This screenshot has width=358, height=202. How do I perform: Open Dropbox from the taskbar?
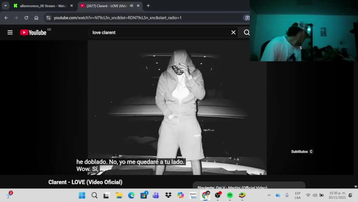168,195
